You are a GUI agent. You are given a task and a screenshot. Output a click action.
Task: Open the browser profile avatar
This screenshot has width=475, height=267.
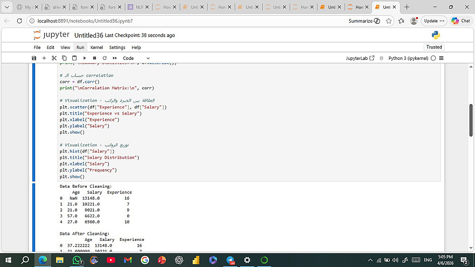(x=414, y=21)
